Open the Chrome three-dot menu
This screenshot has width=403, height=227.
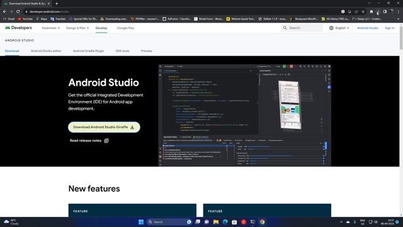(399, 11)
